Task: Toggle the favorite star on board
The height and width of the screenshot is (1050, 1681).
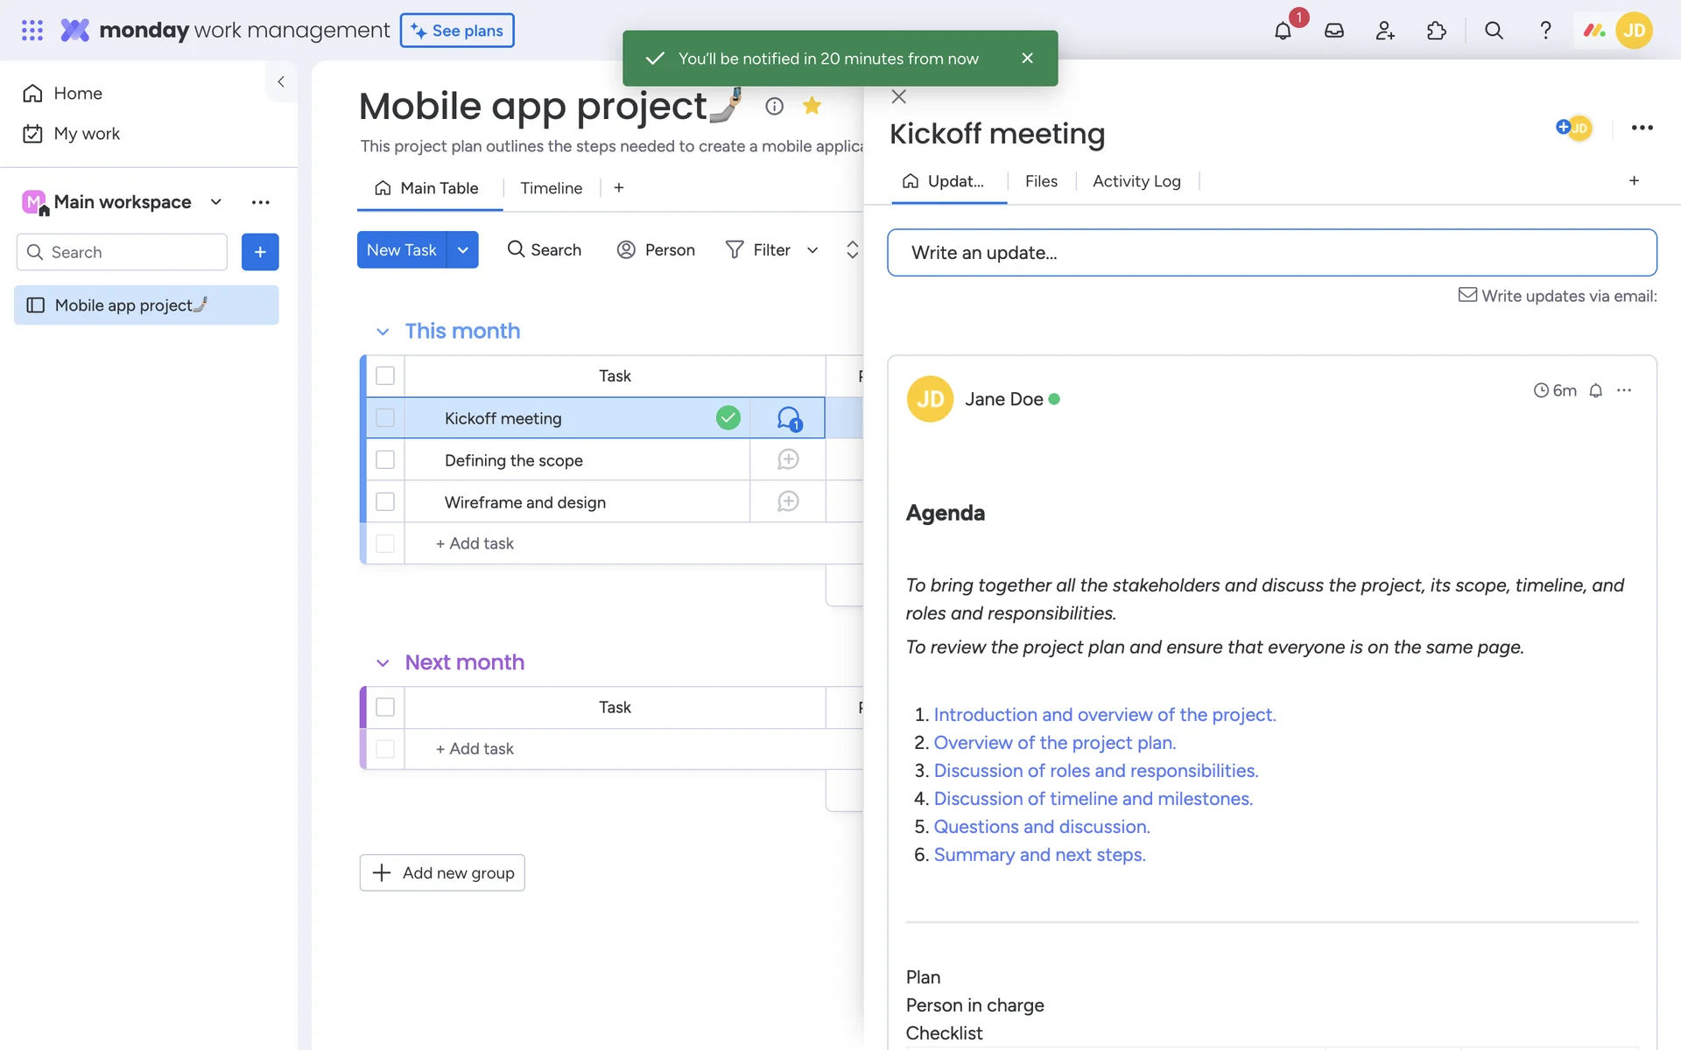Action: 812,106
